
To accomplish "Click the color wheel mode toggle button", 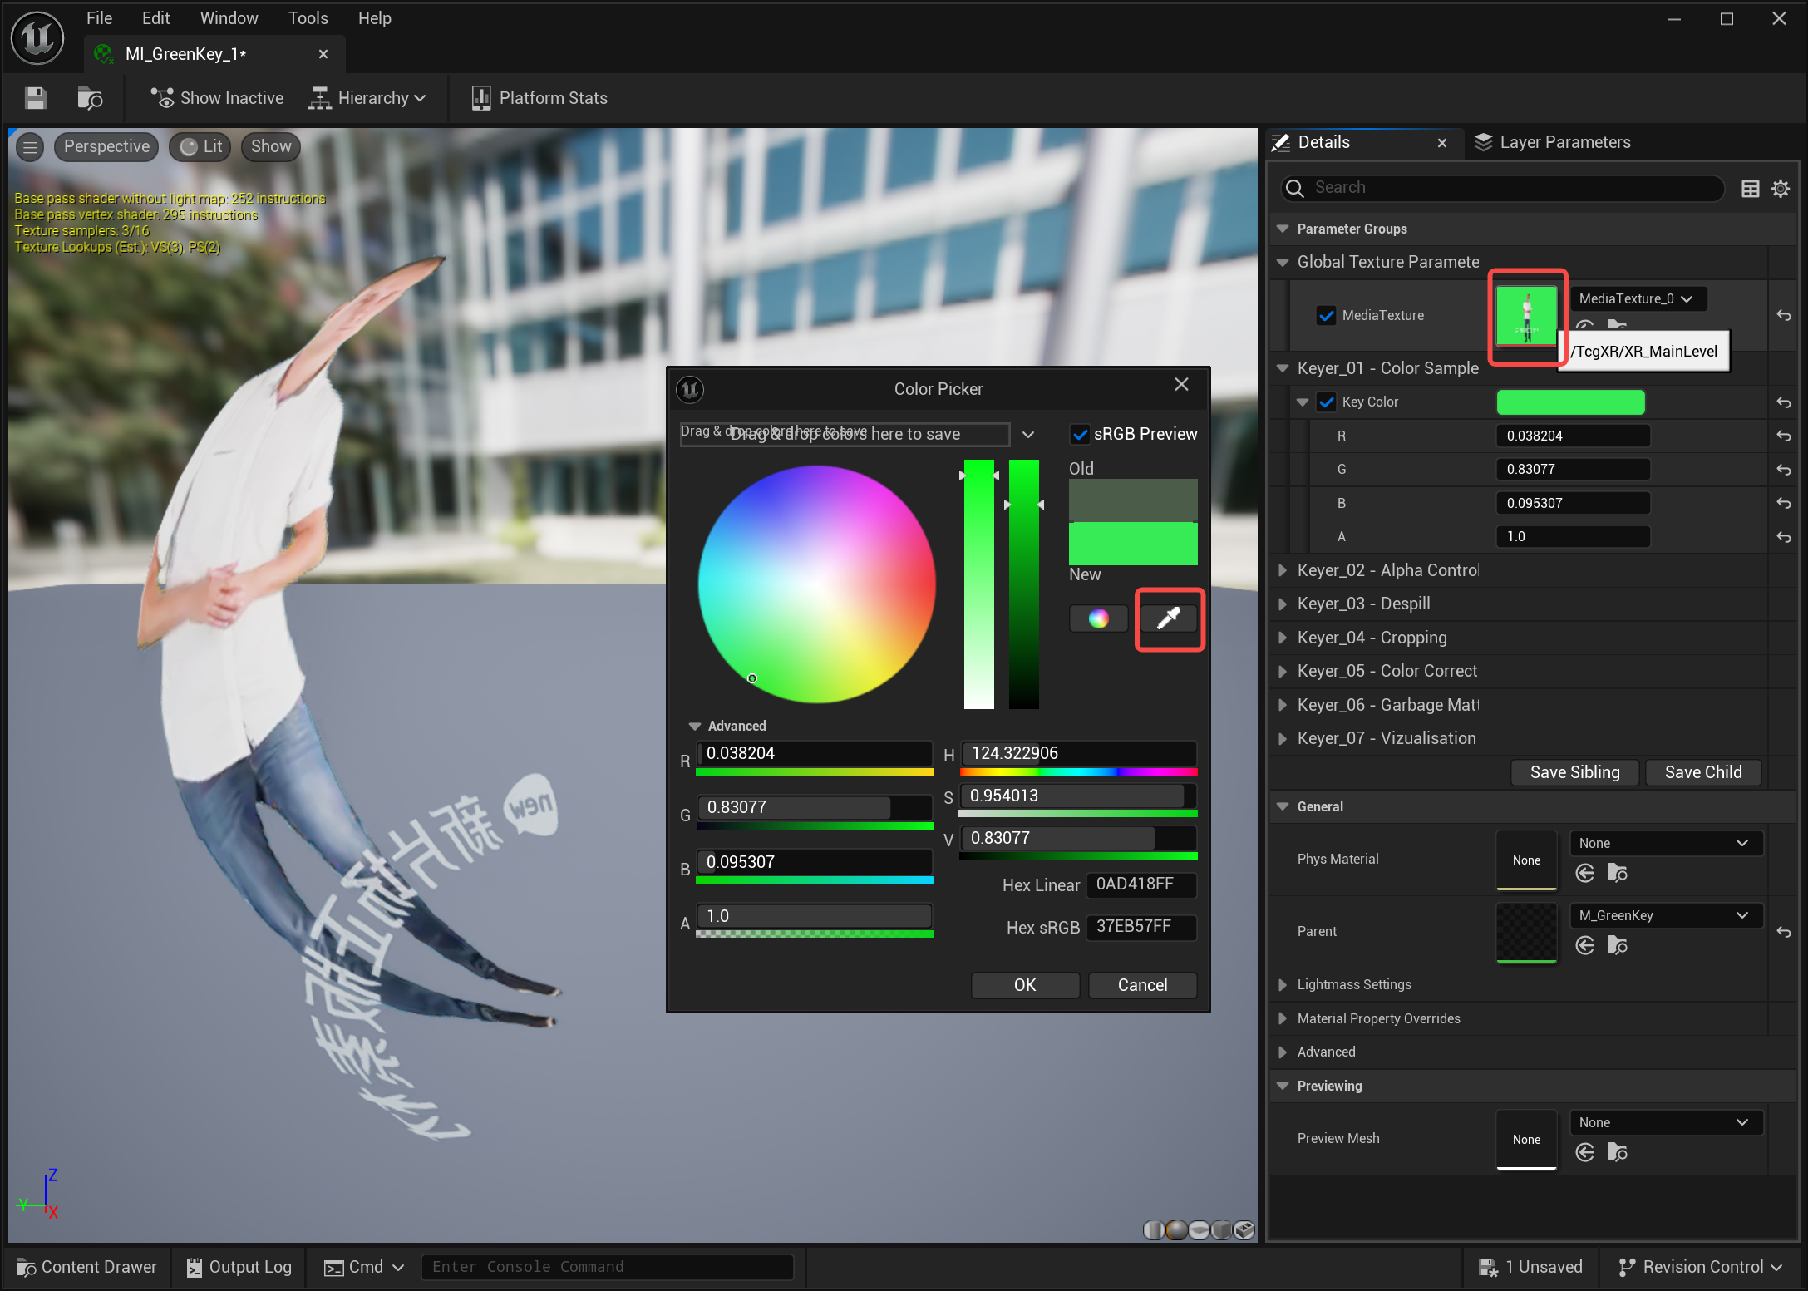I will point(1098,618).
